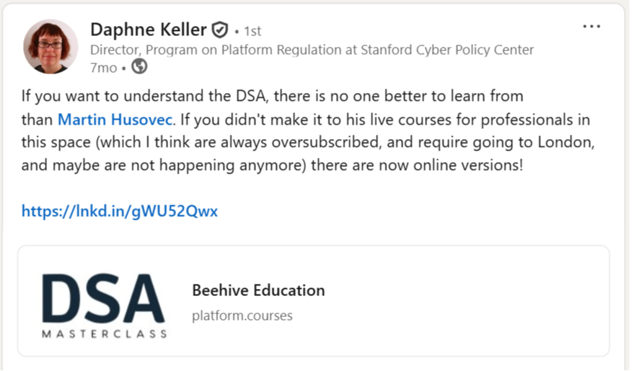Click Daphne Keller's profile photo
The height and width of the screenshot is (371, 634).
51,47
